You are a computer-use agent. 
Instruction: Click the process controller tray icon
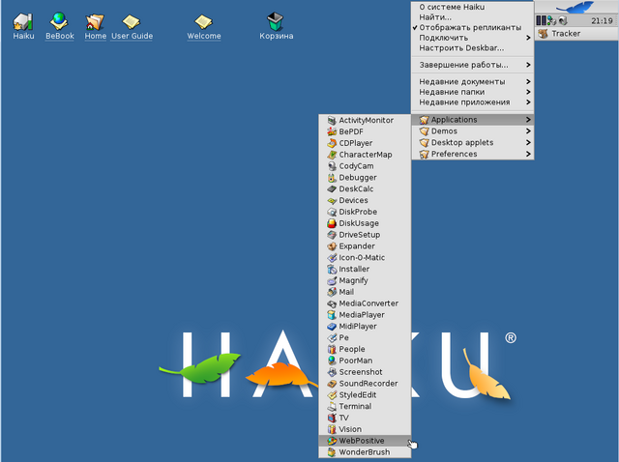(542, 20)
